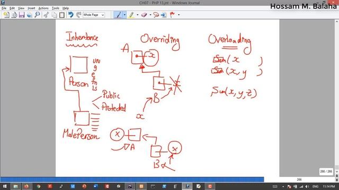This screenshot has height=190, width=339.
Task: Click the Import document icon
Action: [x=14, y=15]
